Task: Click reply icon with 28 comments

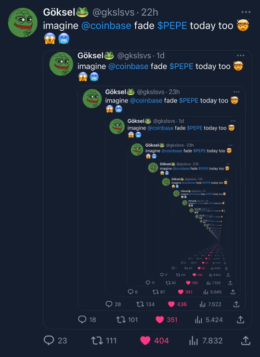Action: (x=109, y=304)
